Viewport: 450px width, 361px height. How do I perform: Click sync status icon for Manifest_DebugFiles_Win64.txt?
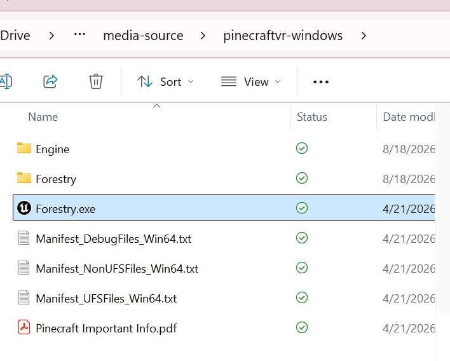[x=302, y=238]
